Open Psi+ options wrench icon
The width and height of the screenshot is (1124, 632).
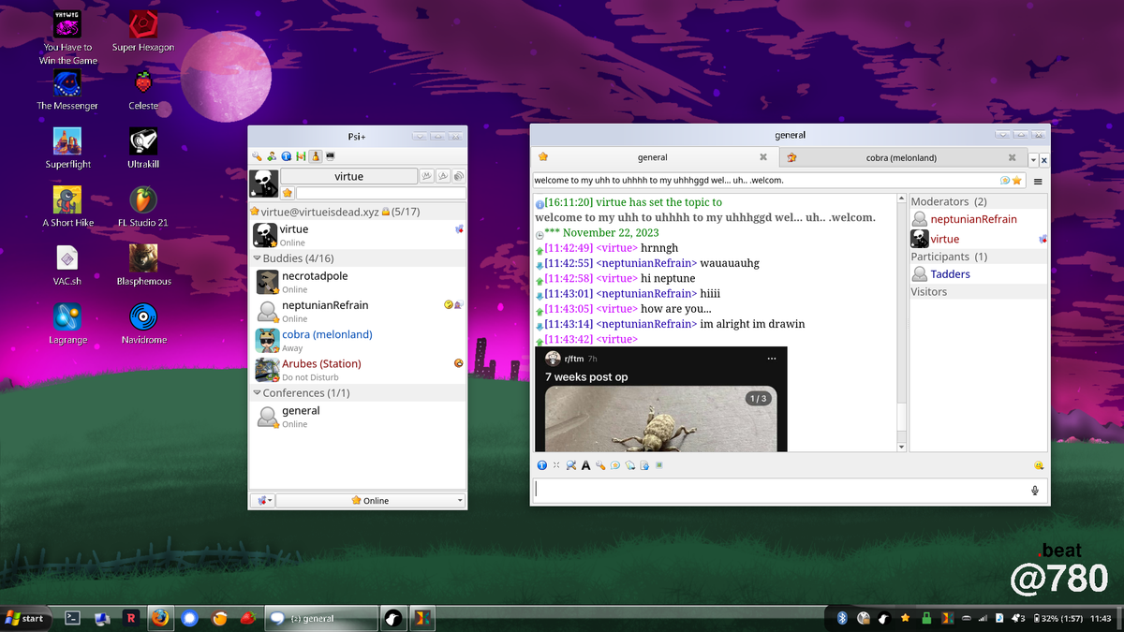[x=257, y=156]
